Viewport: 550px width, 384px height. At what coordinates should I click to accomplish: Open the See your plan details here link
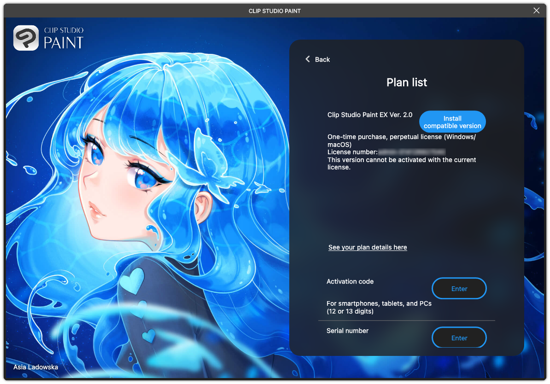click(367, 247)
